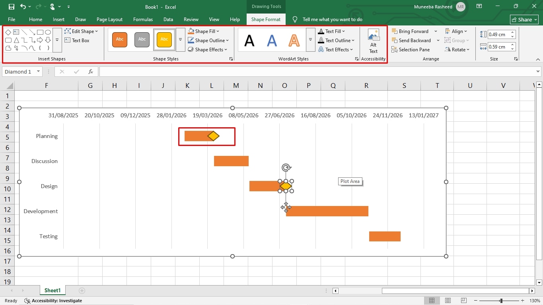The image size is (543, 305).
Task: Expand the Insert Shapes gallery More arrow
Action: point(57,40)
